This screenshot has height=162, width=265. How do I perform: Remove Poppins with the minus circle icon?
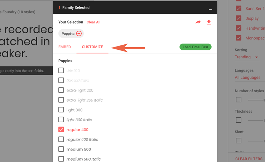click(x=79, y=33)
